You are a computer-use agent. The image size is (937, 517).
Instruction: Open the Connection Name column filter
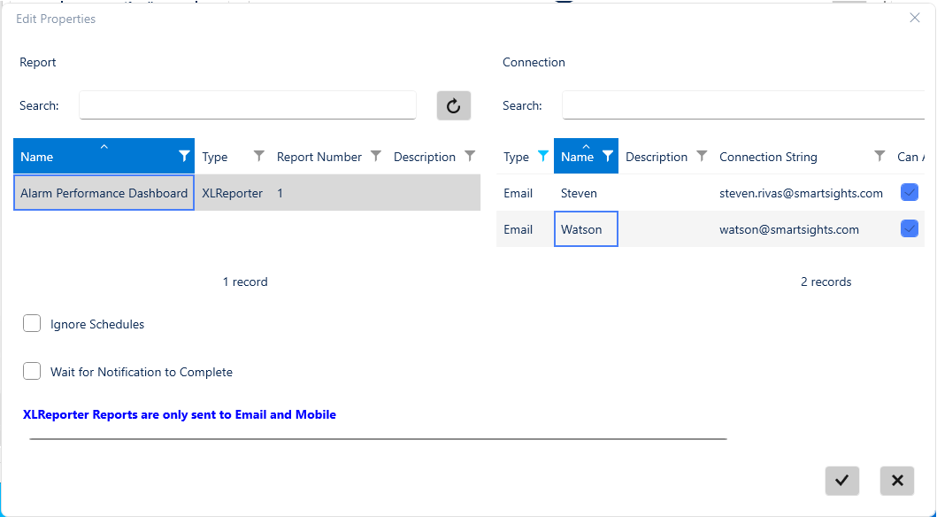tap(610, 157)
